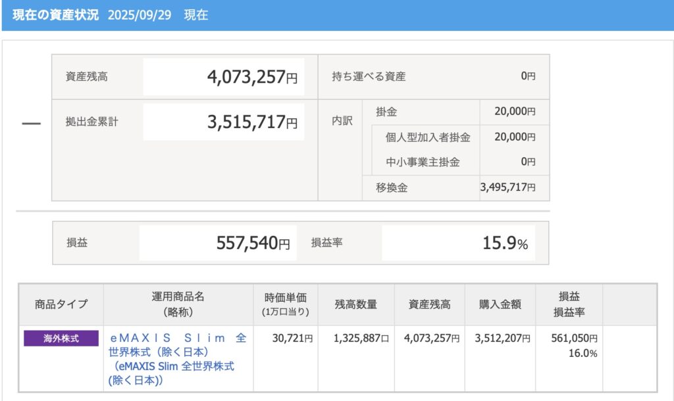The image size is (674, 401).
Task: Select the 個人型加入者掛金 row label
Action: point(428,137)
